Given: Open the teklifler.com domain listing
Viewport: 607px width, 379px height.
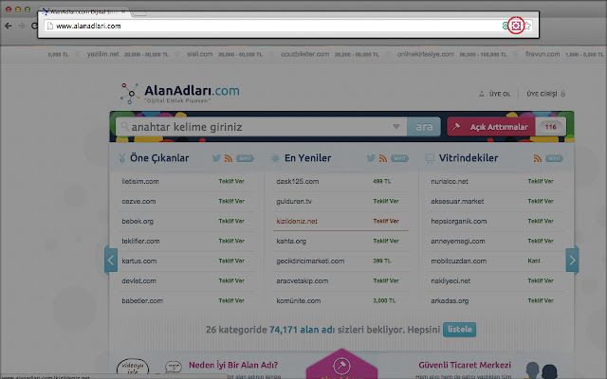Looking at the screenshot, I should tap(140, 242).
